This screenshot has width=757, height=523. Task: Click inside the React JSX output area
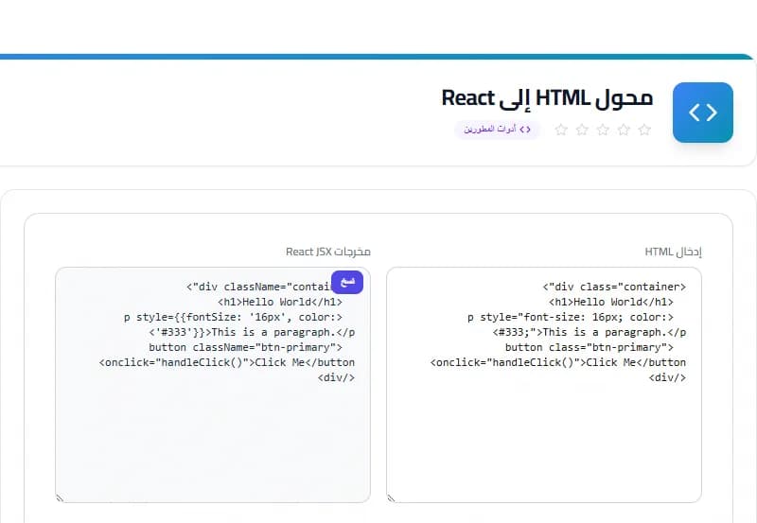pyautogui.click(x=213, y=385)
